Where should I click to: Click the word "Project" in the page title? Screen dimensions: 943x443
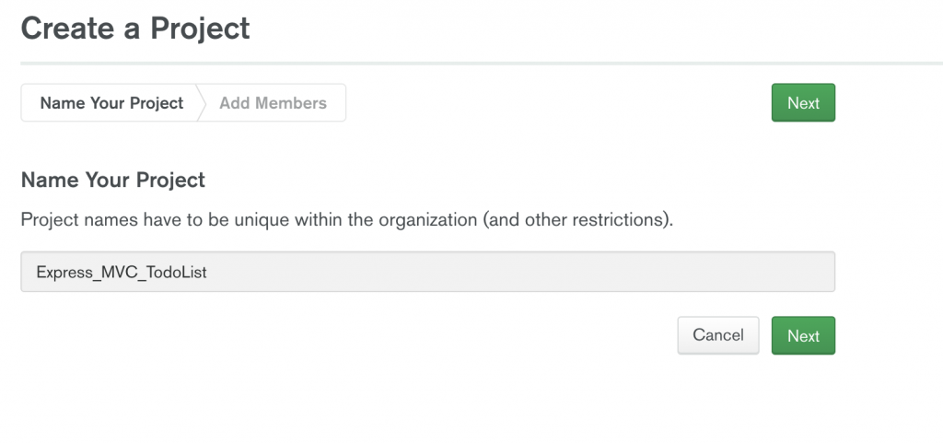coord(200,29)
